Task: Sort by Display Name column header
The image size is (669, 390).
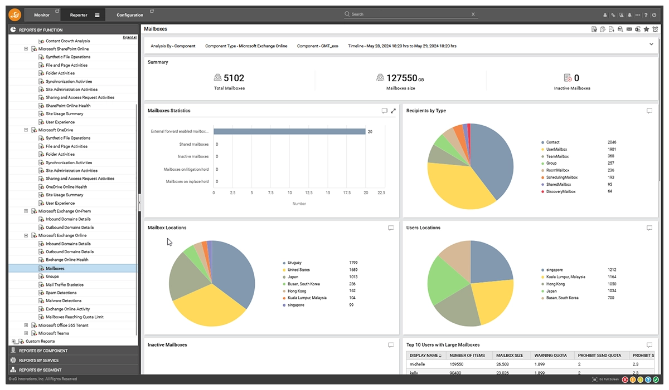Action: click(426, 355)
